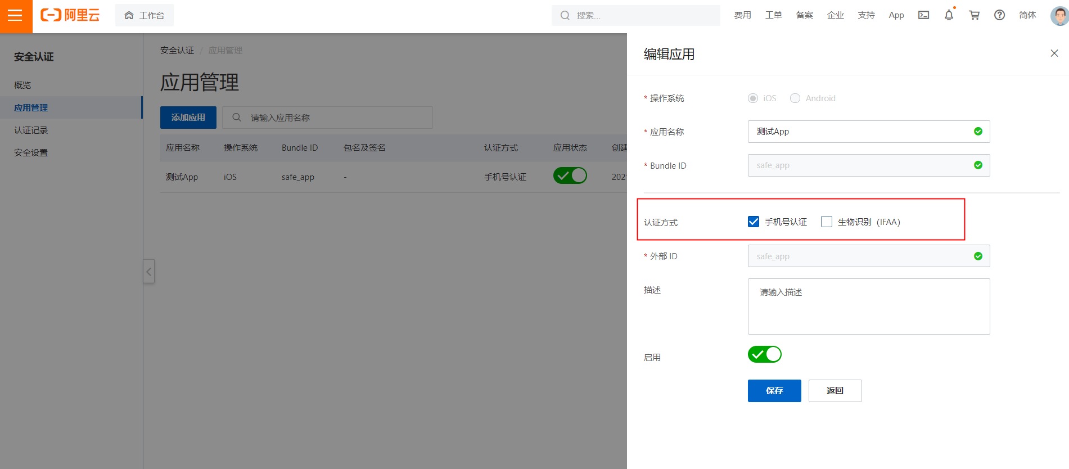Viewport: 1069px width, 469px height.
Task: Open 安全设置 in sidebar
Action: pos(31,152)
